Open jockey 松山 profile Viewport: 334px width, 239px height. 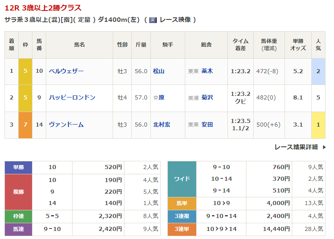(159, 71)
